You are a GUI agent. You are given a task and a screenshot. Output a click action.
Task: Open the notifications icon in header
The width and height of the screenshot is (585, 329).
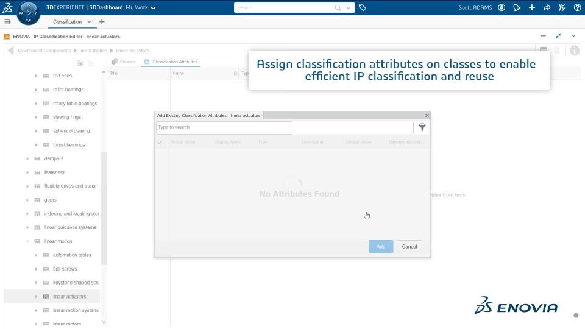[x=517, y=7]
